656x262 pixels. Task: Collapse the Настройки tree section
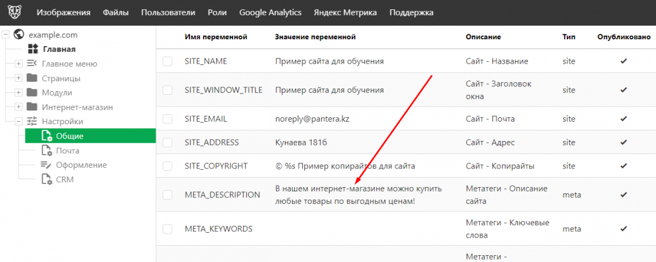coord(19,122)
